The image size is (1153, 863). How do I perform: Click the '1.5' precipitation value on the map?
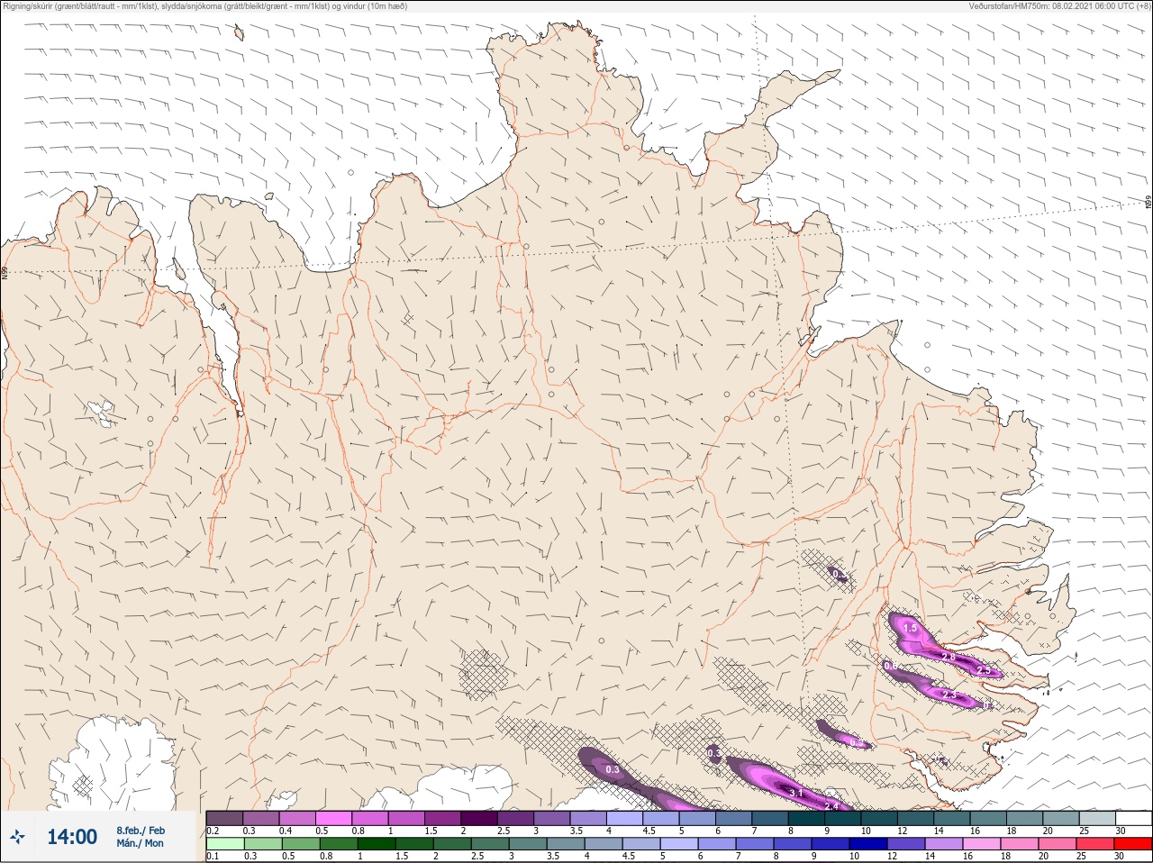tap(910, 629)
